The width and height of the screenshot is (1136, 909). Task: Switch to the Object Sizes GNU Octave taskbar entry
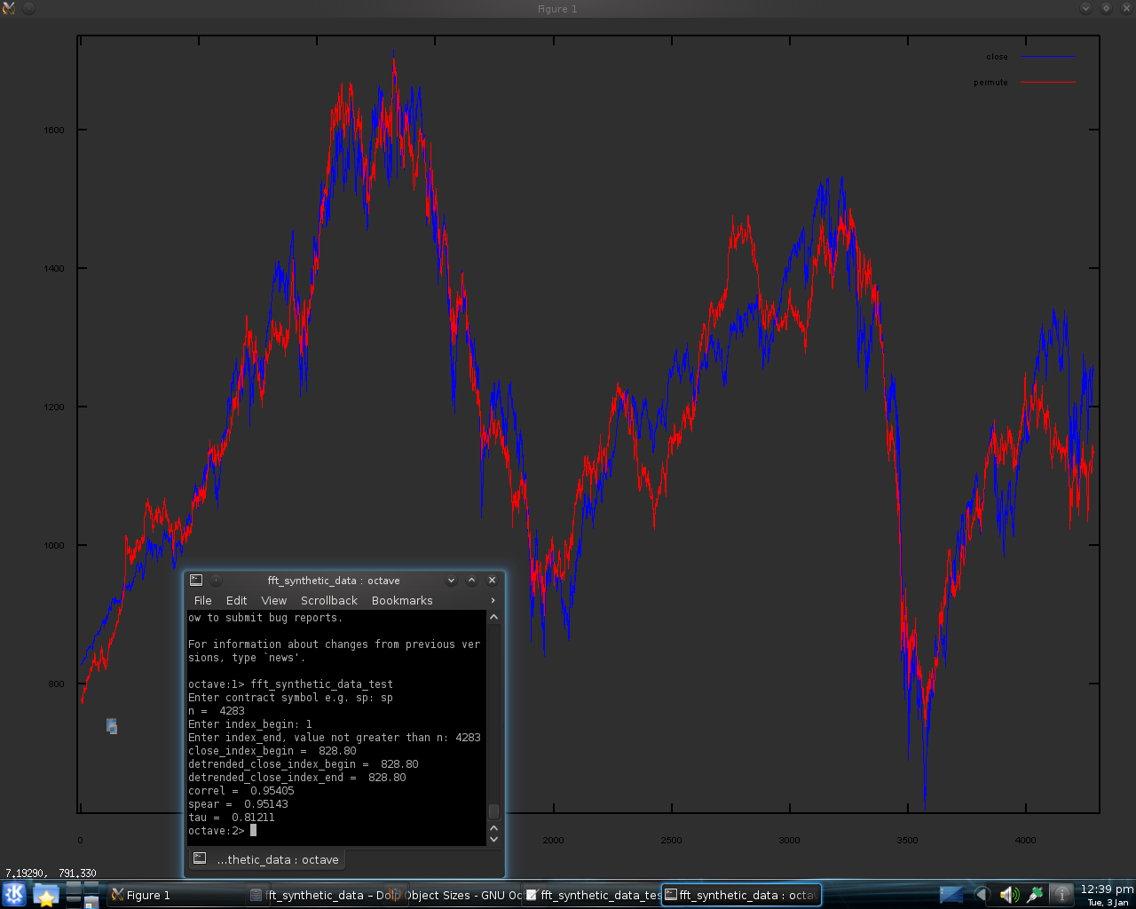click(460, 895)
